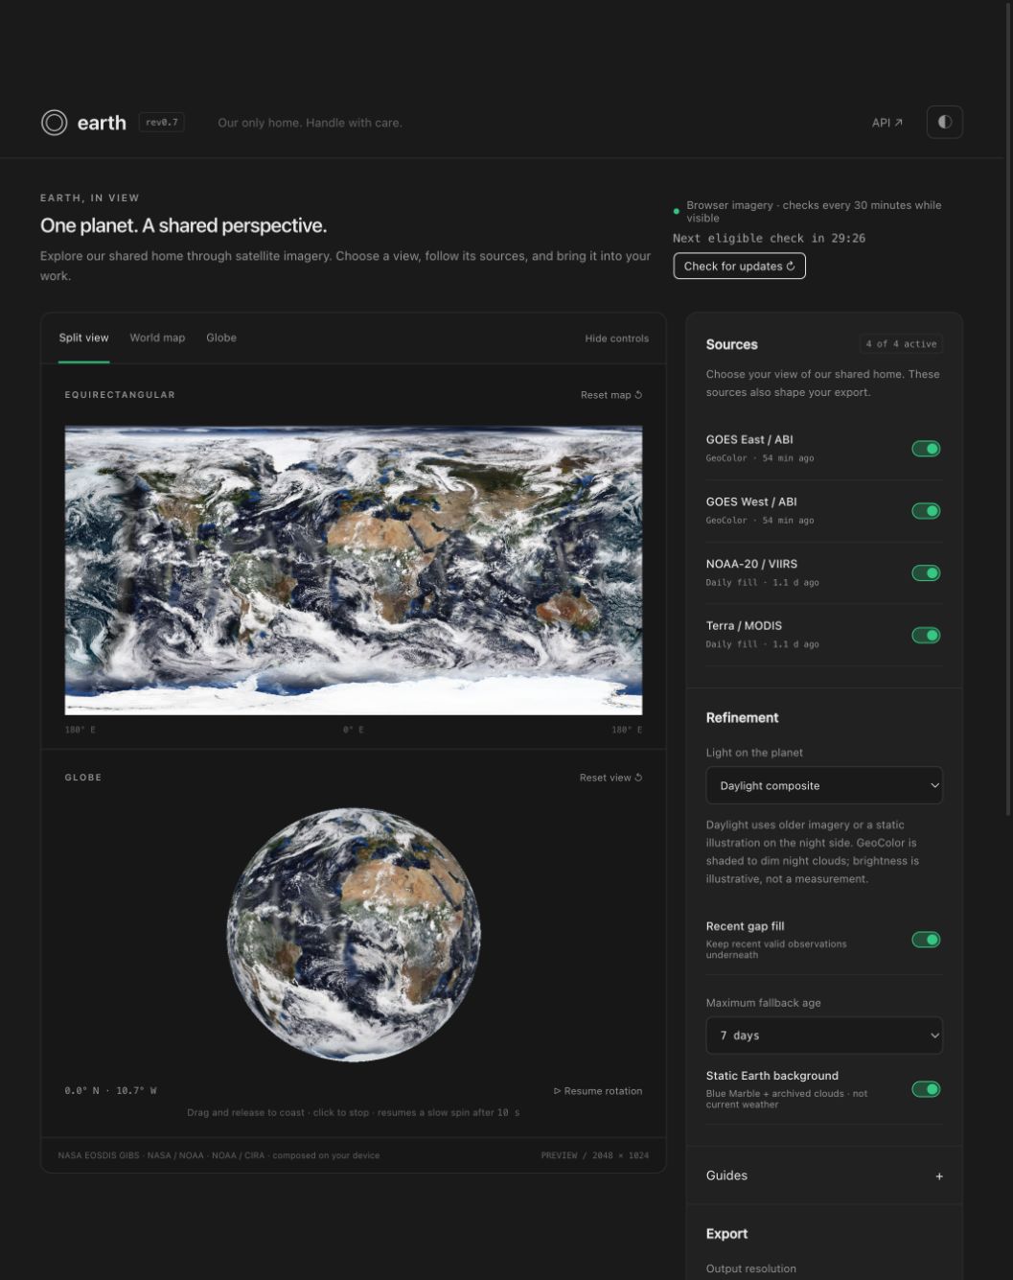Click the 'Our only home. Handle with care.' tagline
1013x1280 pixels.
(x=310, y=123)
